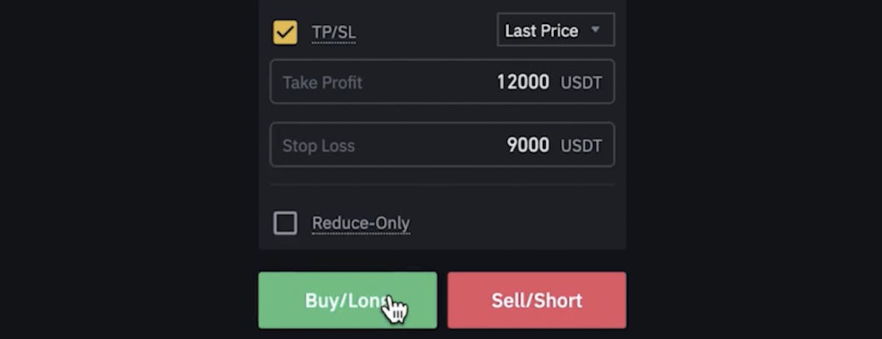The height and width of the screenshot is (339, 882).
Task: Tick the Reduce-Only checkbox
Action: coord(285,223)
